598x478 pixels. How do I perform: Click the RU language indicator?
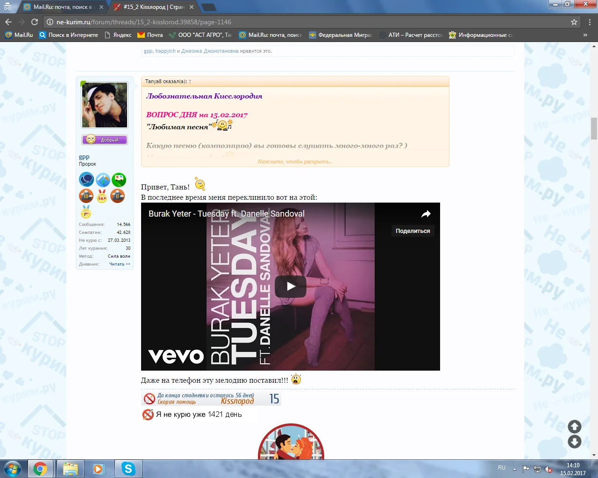[502, 468]
